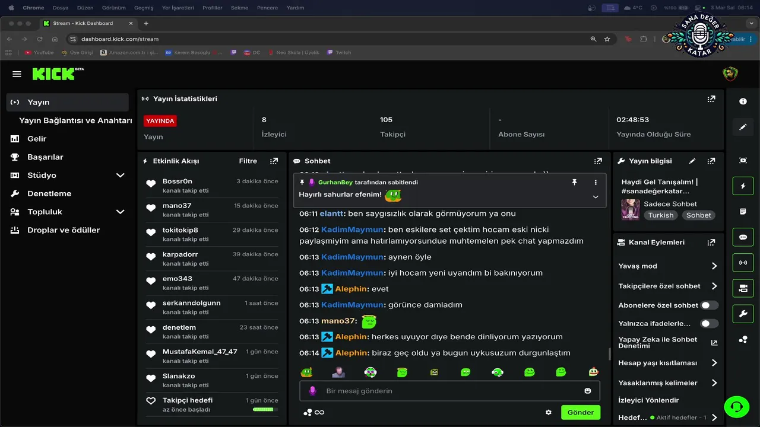
Task: Bookmark this page with the star icon
Action: coord(607,39)
